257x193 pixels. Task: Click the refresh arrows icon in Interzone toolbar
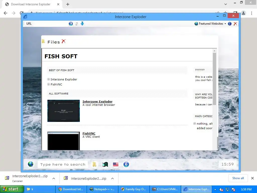[77, 24]
